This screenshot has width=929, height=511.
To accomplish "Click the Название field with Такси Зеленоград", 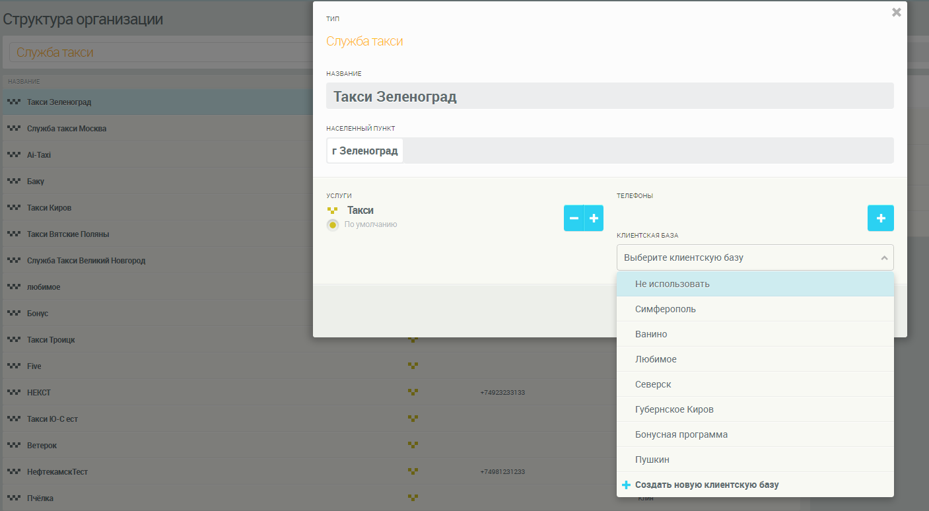I will pyautogui.click(x=609, y=96).
